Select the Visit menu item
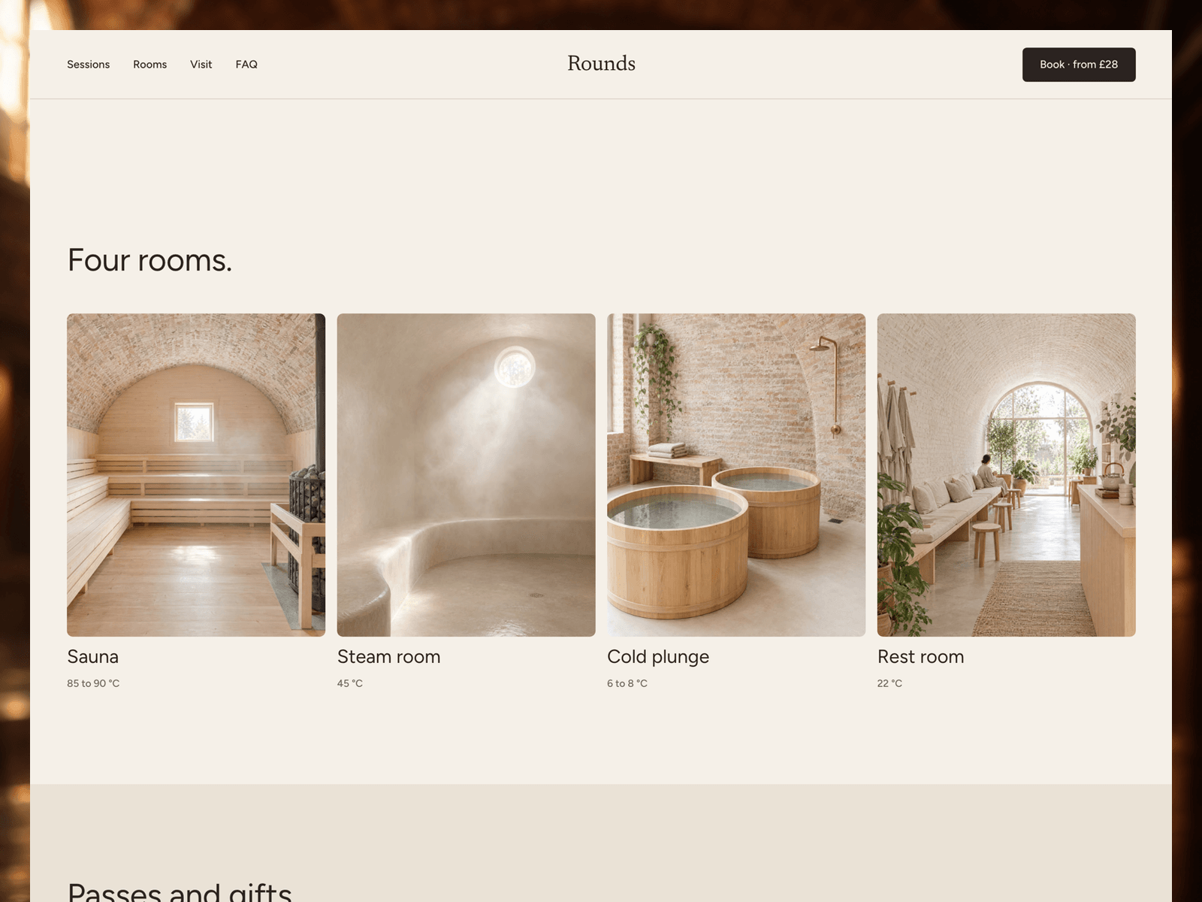The height and width of the screenshot is (902, 1202). point(201,65)
